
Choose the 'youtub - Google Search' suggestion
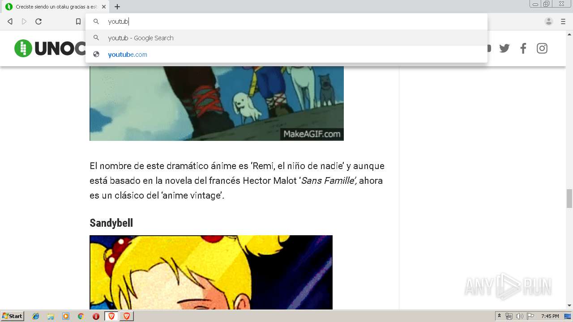point(286,38)
